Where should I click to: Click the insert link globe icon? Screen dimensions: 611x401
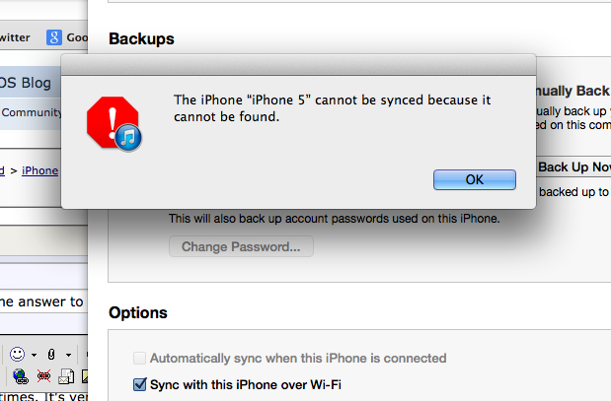pos(21,375)
